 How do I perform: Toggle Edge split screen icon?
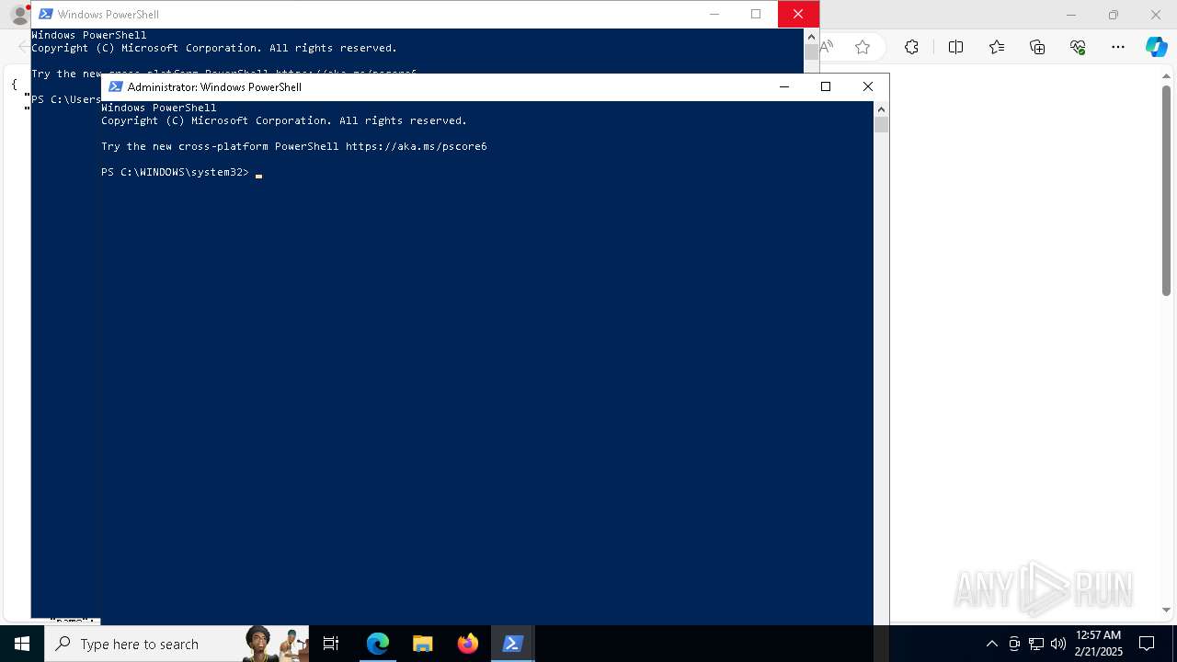click(x=955, y=47)
